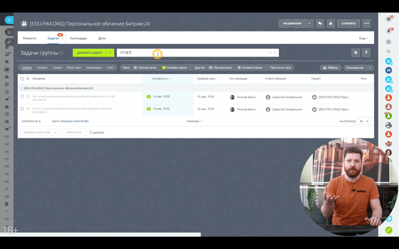Open the android robot icon in left sidebar

(x=7, y=107)
